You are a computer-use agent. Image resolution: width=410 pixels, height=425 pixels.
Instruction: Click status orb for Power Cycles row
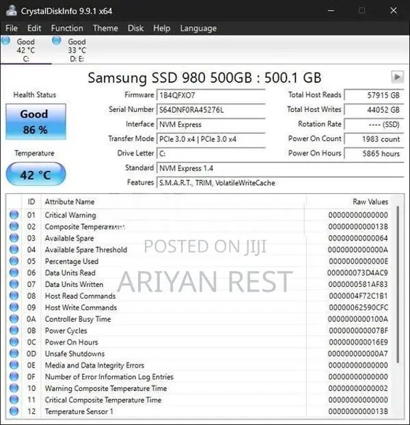point(14,331)
